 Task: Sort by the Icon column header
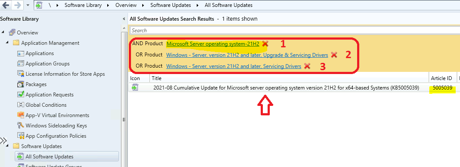point(139,78)
